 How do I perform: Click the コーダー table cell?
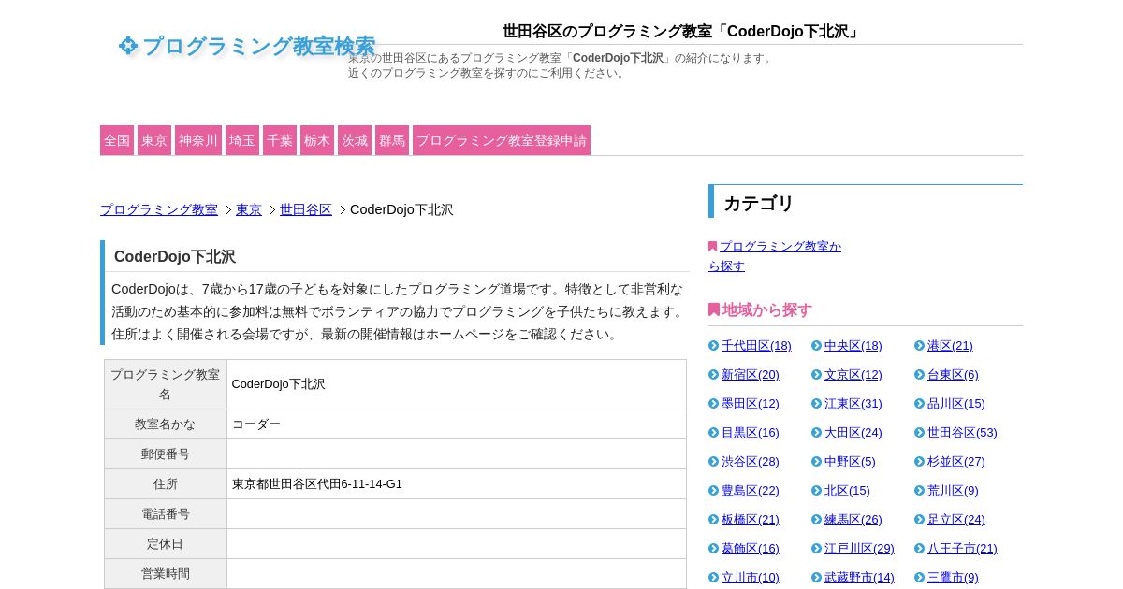point(457,424)
